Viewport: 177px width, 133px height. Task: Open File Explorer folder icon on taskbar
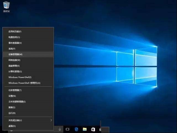pyautogui.click(x=85, y=129)
